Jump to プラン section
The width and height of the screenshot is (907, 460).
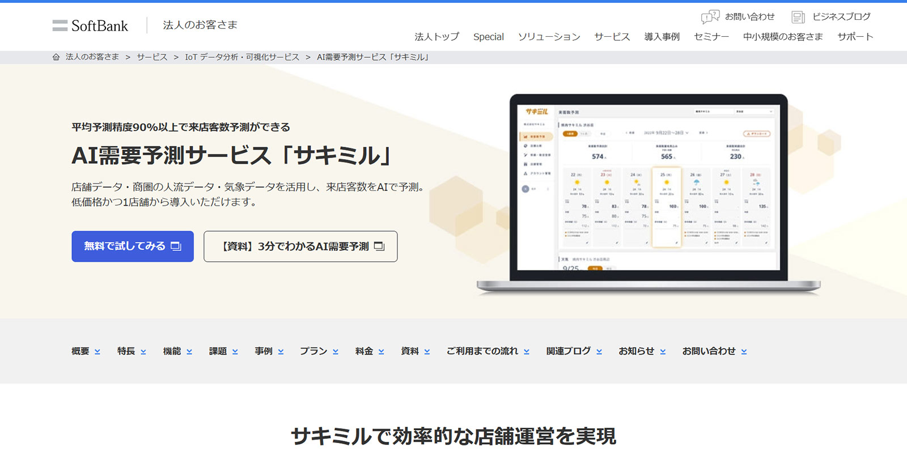[319, 351]
